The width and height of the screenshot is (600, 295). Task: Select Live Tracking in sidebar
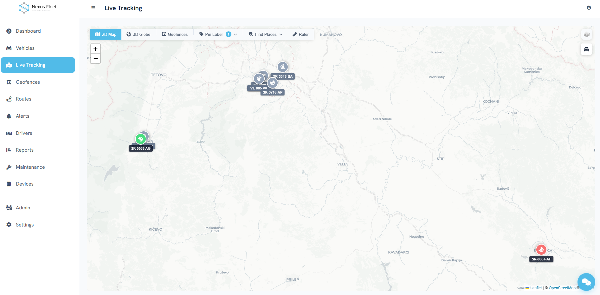click(x=38, y=65)
